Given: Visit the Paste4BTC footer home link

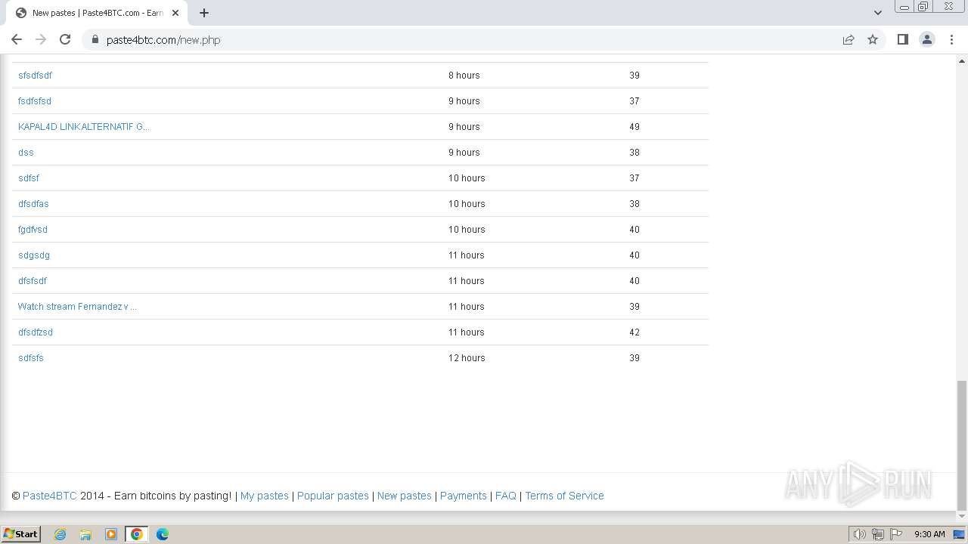Looking at the screenshot, I should coord(50,496).
